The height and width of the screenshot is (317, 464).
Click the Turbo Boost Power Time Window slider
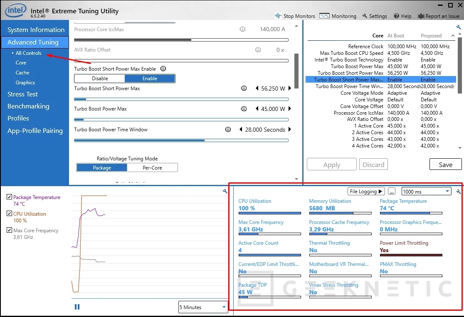point(181,140)
